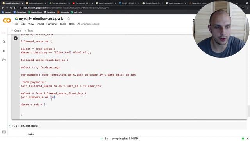This screenshot has height=141, width=250.
Task: Go to the browser home page
Action: pyautogui.click(x=15, y=8)
